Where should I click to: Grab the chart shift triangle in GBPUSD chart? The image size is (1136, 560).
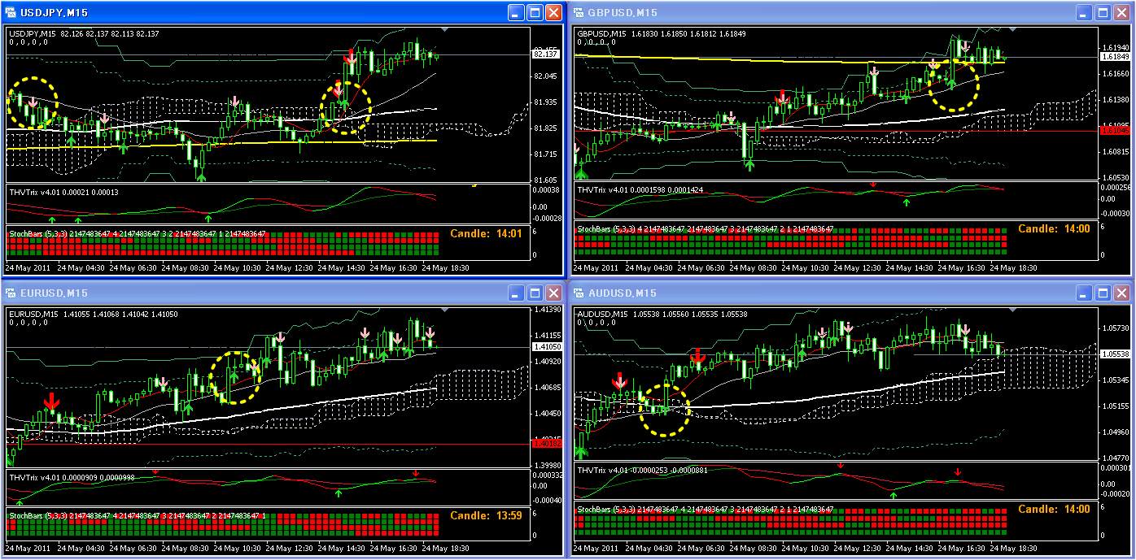(x=1013, y=30)
